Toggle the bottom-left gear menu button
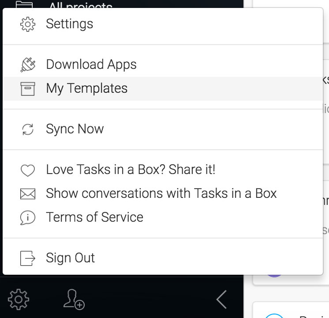The width and height of the screenshot is (329, 318). 19,300
